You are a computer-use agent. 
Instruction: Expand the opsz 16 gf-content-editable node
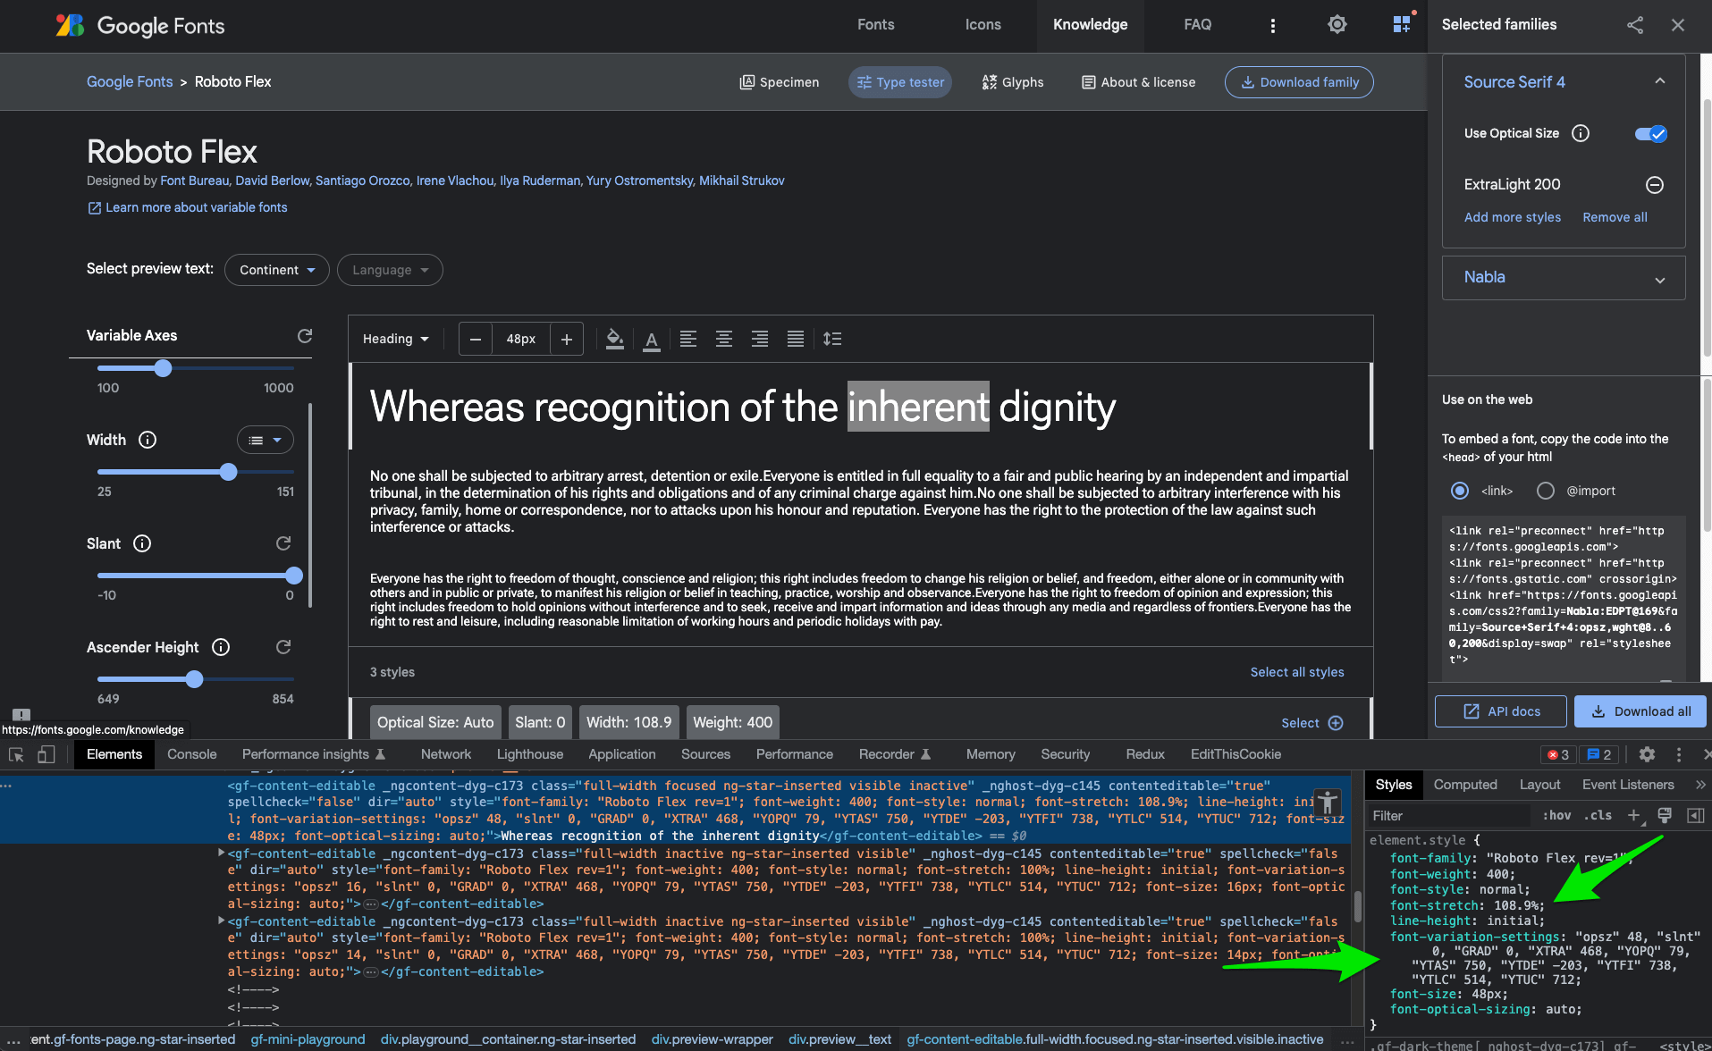pyautogui.click(x=221, y=853)
